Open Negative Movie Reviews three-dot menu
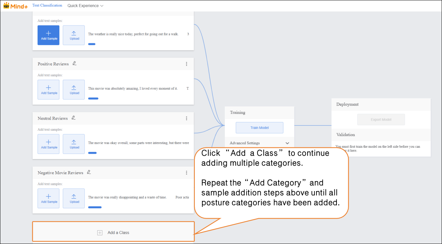The width and height of the screenshot is (442, 244). pyautogui.click(x=187, y=173)
